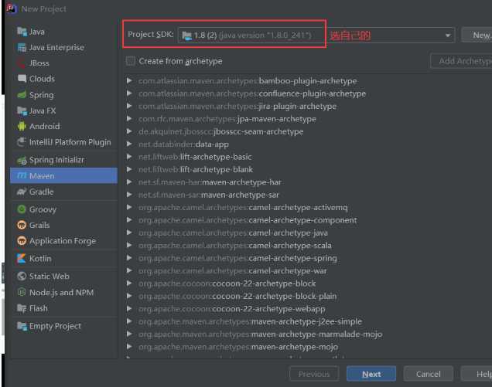Select Gradle project type

click(63, 192)
